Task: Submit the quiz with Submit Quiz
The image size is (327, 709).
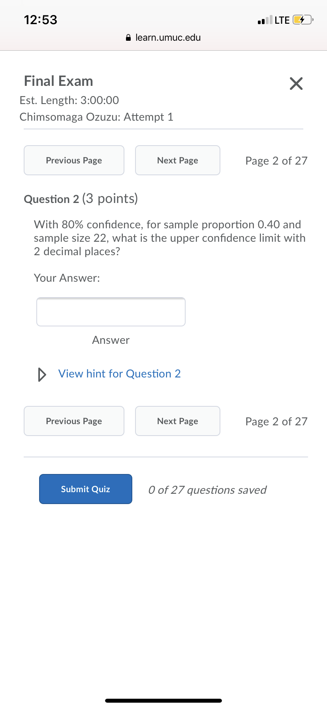Action: click(85, 489)
